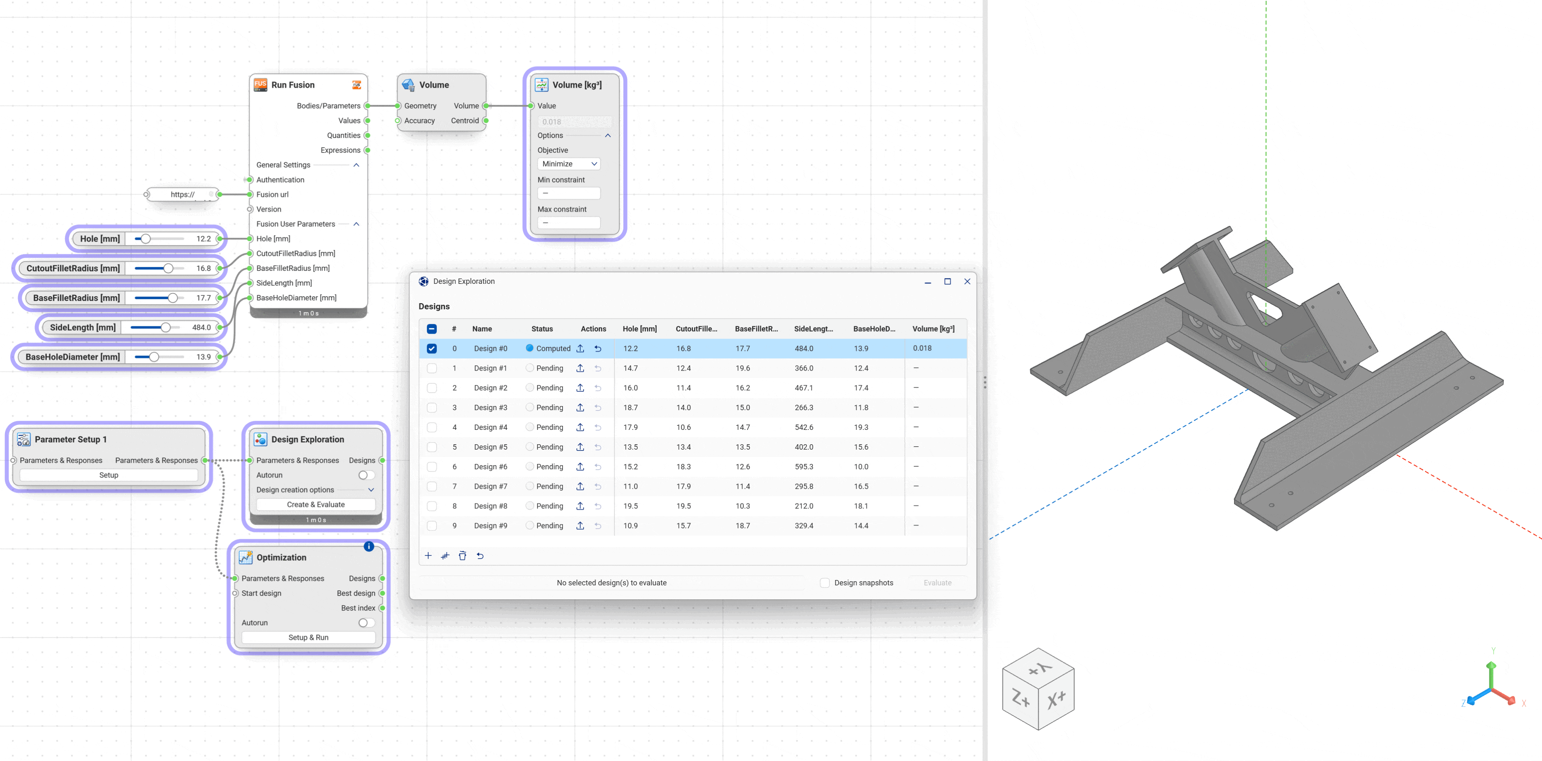This screenshot has height=761, width=1542.
Task: Click the add multiple designs icon
Action: (x=445, y=556)
